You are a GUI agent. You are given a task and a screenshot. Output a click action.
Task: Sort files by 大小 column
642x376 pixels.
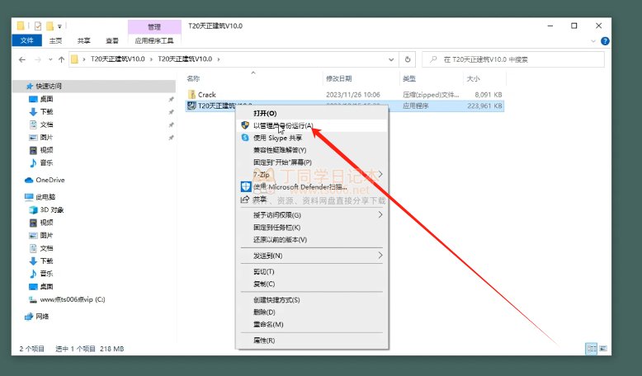click(x=473, y=78)
